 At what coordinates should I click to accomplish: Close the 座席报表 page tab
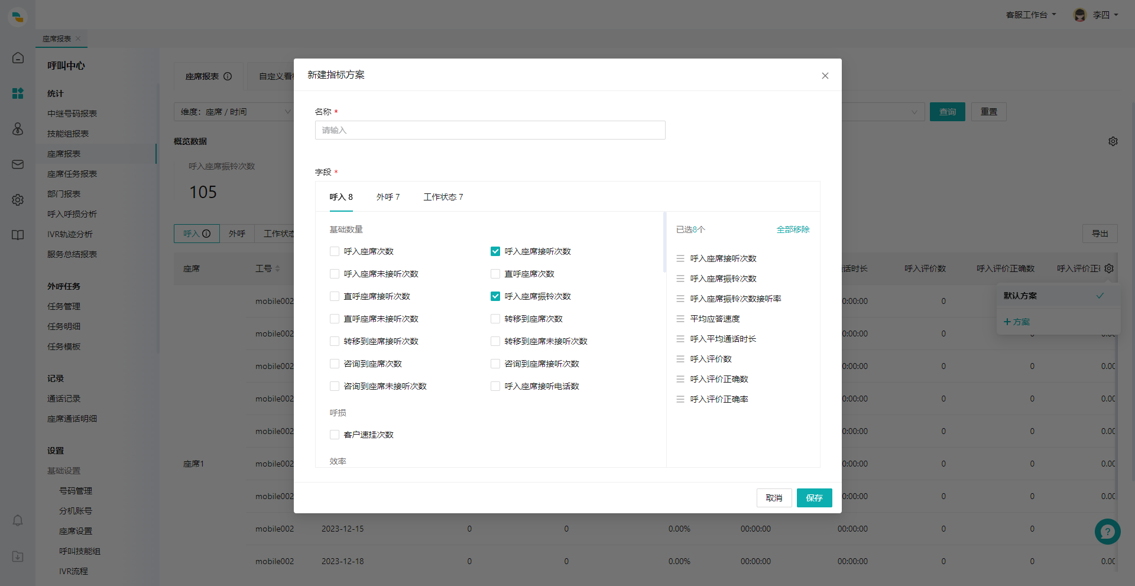[x=78, y=38]
